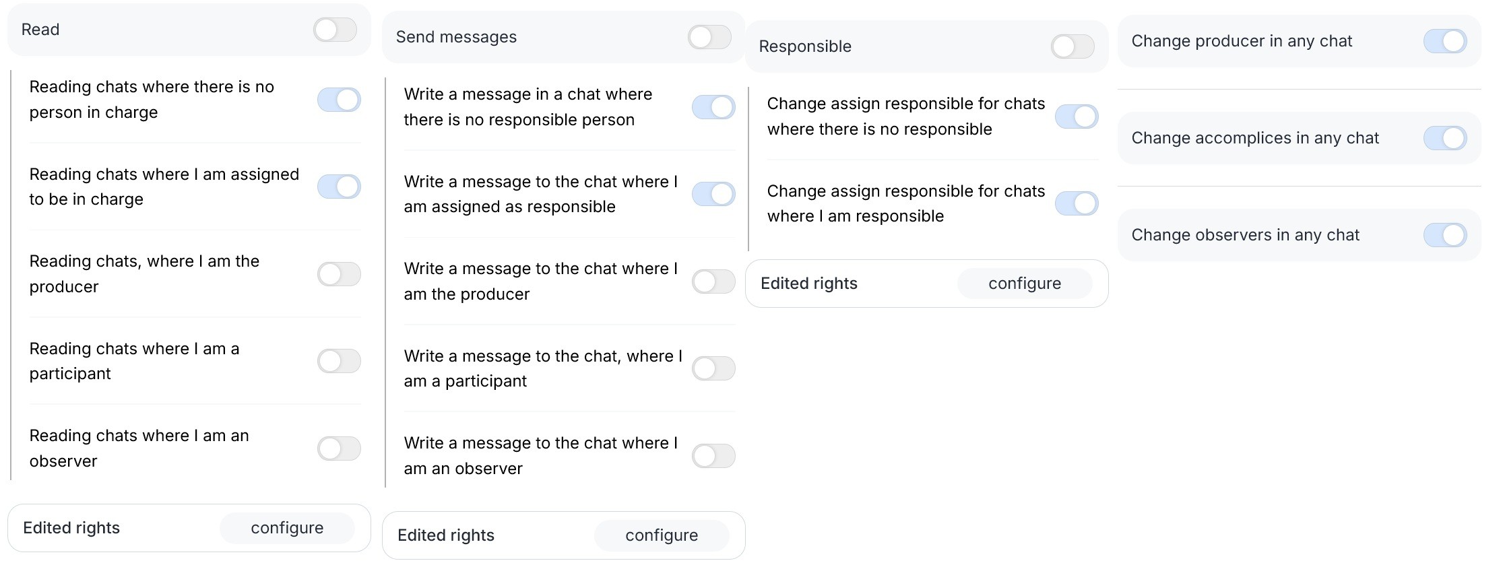
Task: Disable Change producer in any chat
Action: 1445,41
